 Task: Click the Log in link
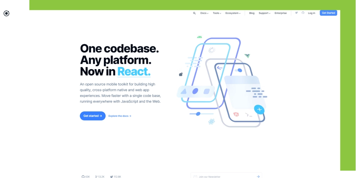tap(312, 13)
